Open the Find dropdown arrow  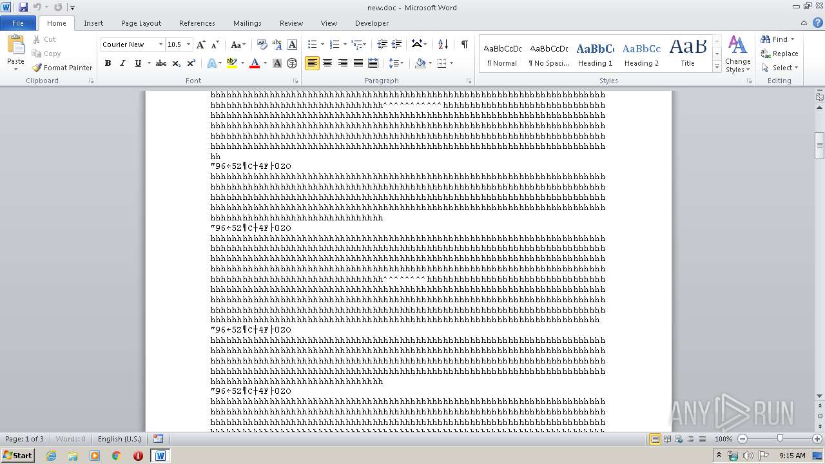792,39
